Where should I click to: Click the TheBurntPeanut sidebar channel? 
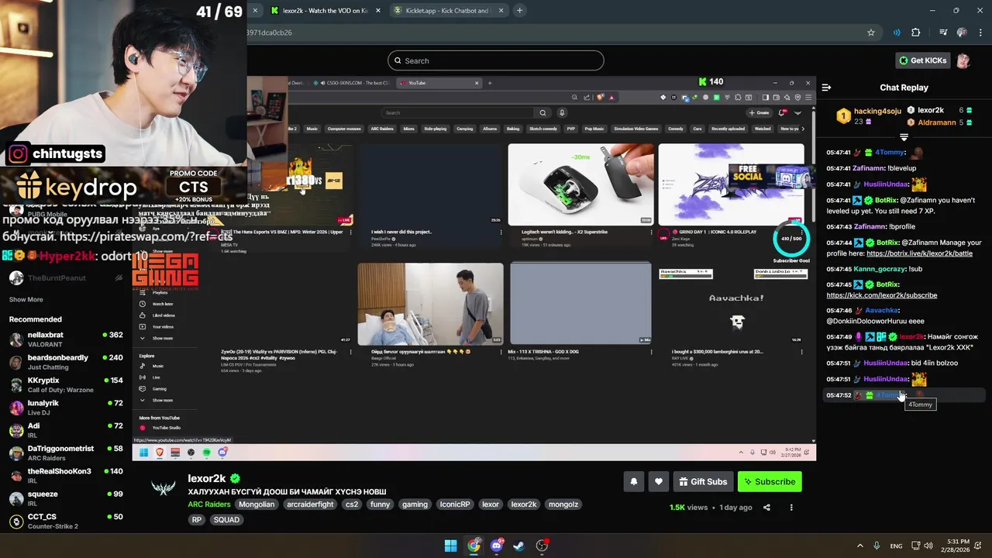coord(66,278)
